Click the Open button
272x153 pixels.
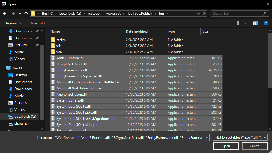[226, 146]
